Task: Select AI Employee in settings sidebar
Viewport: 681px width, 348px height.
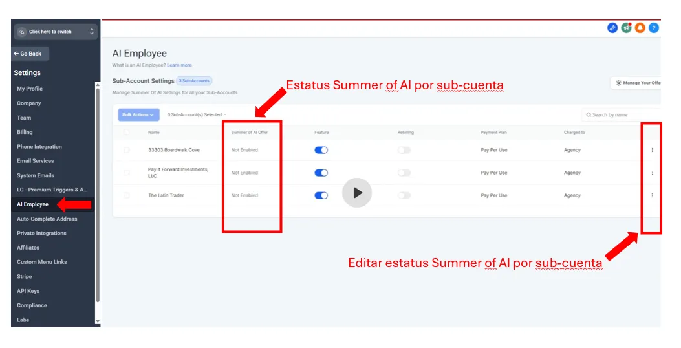Action: tap(32, 204)
